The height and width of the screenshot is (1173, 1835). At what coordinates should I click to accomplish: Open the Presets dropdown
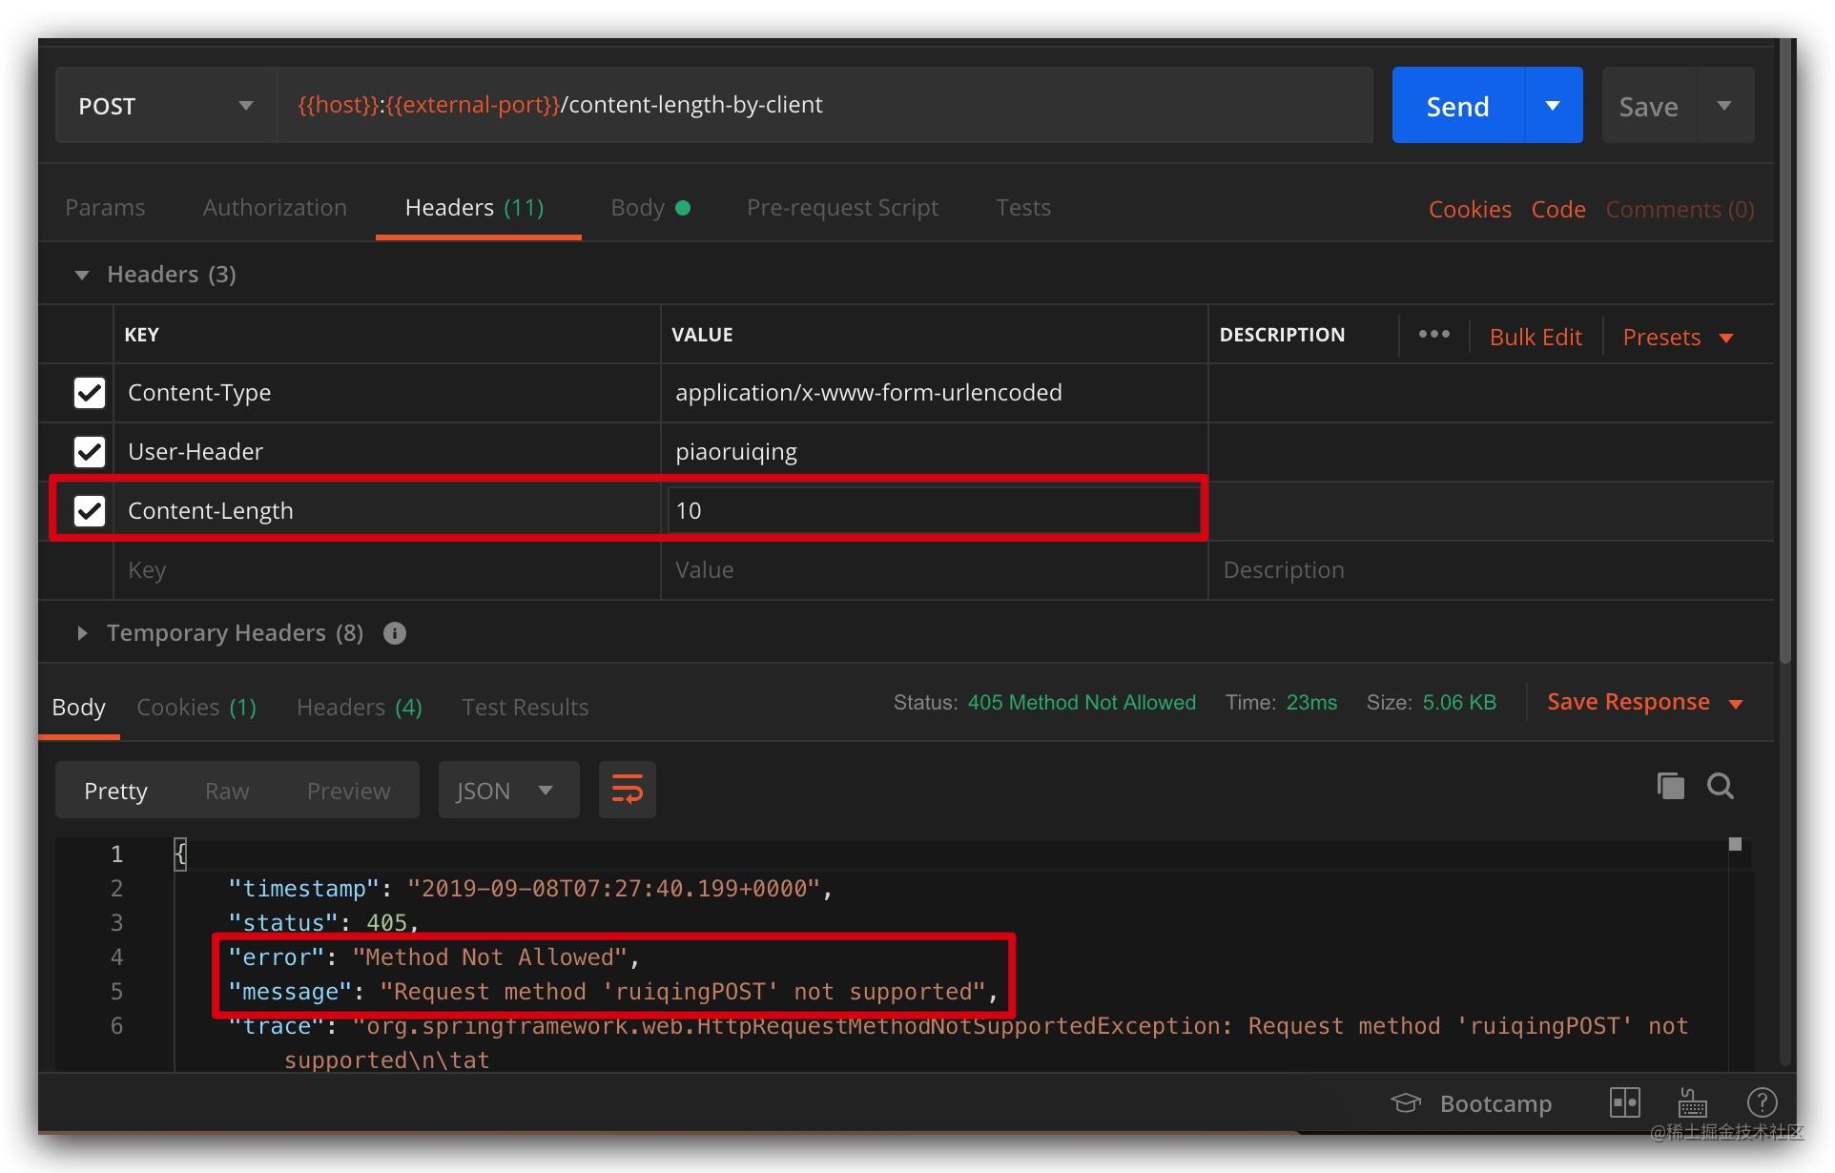(1678, 336)
